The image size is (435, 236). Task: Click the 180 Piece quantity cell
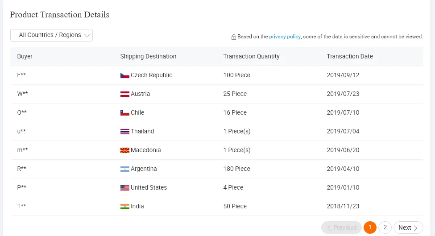(x=236, y=169)
